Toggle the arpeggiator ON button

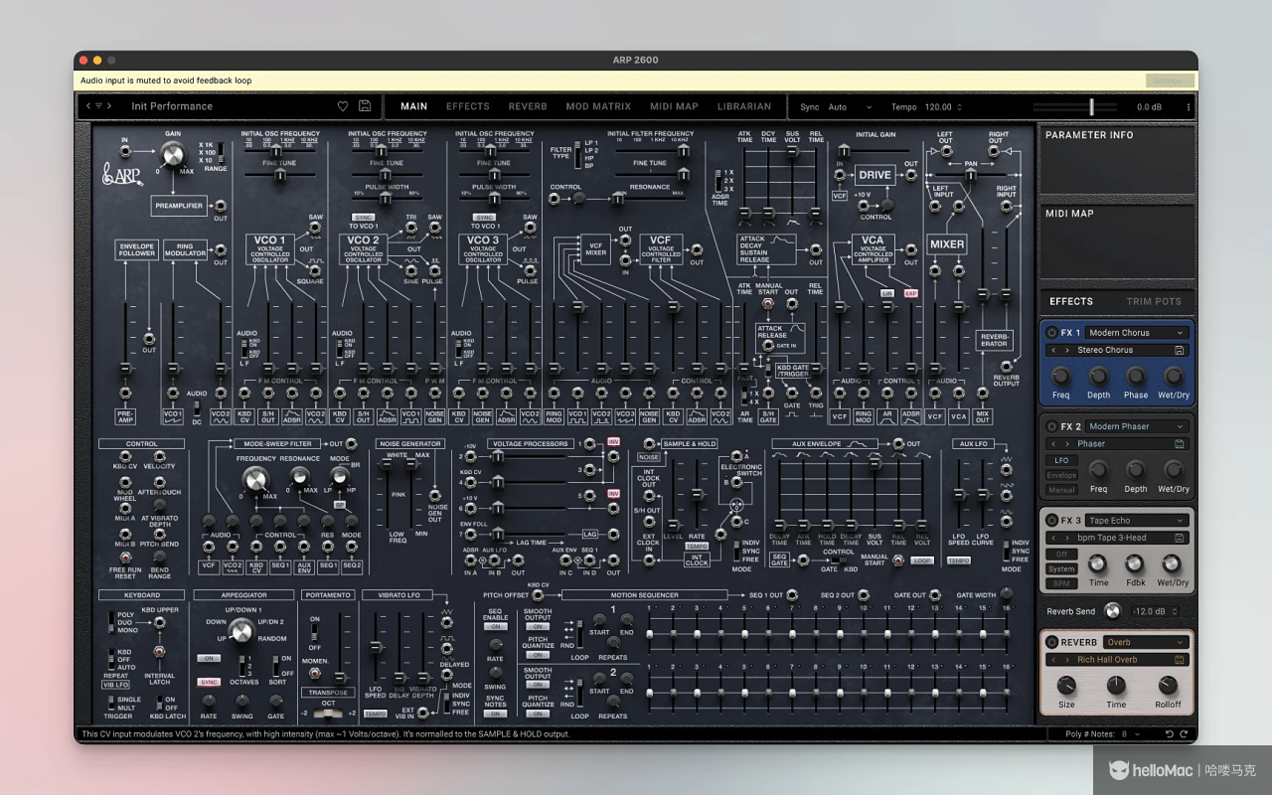(x=209, y=658)
